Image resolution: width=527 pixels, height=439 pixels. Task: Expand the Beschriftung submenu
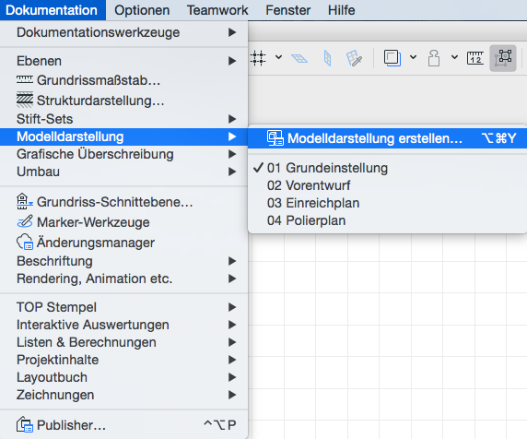pyautogui.click(x=123, y=261)
